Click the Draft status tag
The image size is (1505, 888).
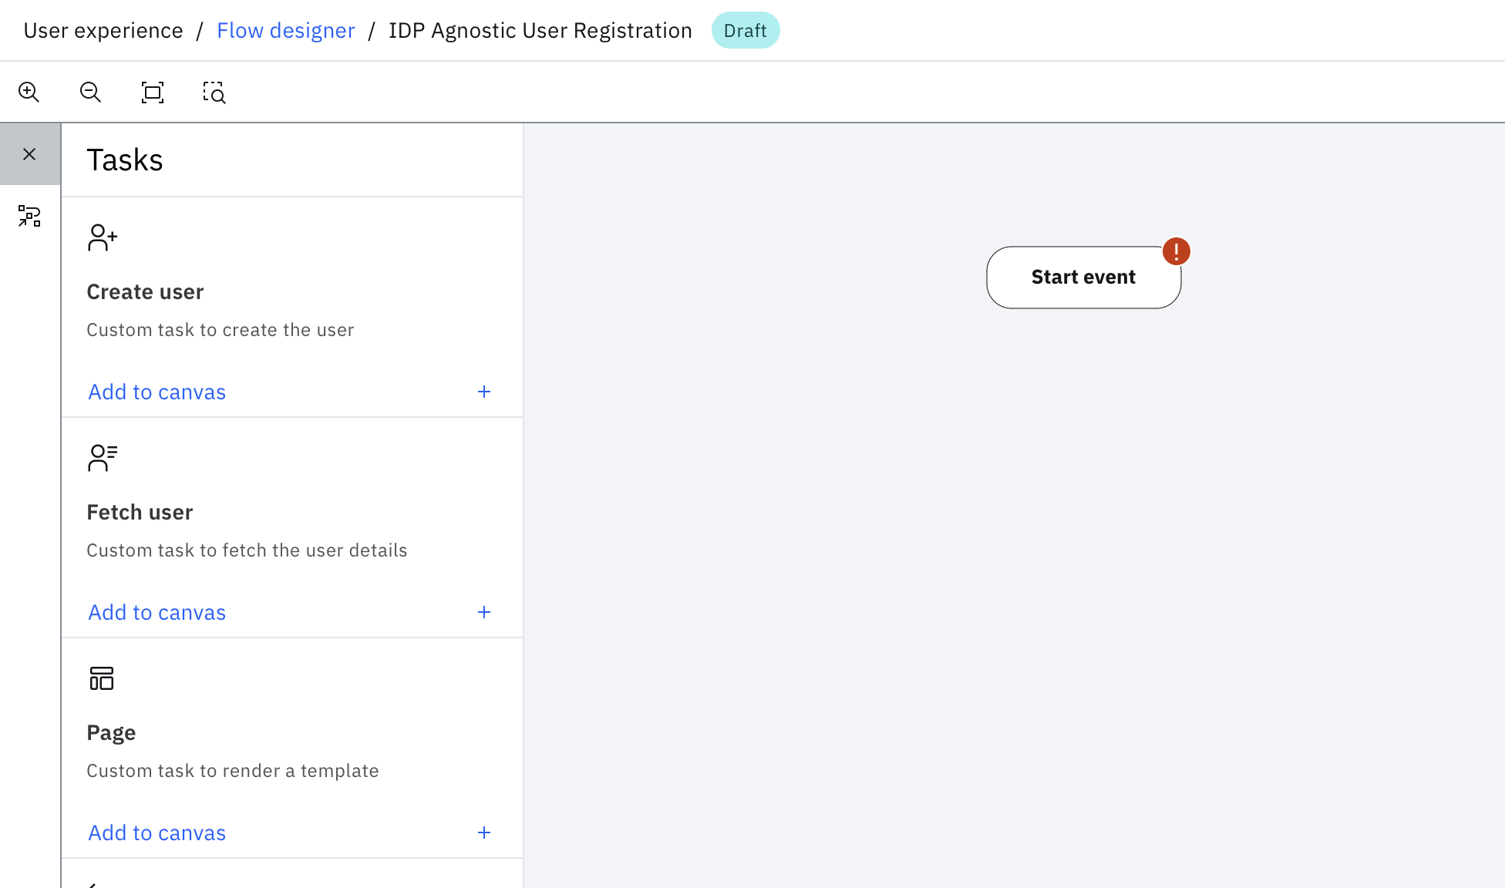[745, 31]
